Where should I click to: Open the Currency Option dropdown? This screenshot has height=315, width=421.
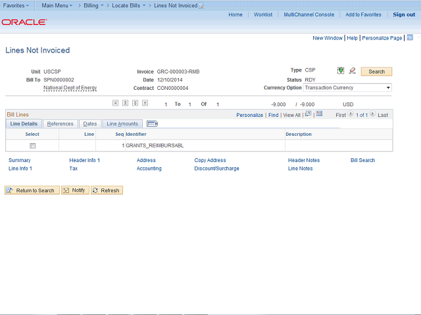[347, 87]
